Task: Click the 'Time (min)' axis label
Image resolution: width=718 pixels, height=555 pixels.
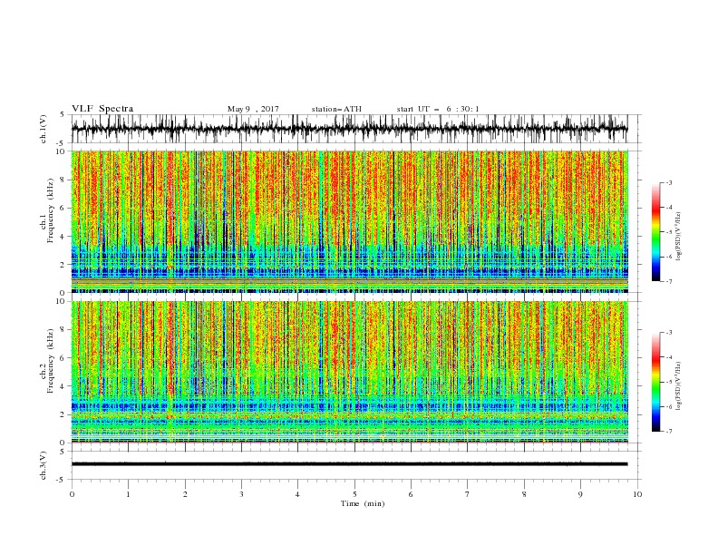Action: tap(363, 503)
